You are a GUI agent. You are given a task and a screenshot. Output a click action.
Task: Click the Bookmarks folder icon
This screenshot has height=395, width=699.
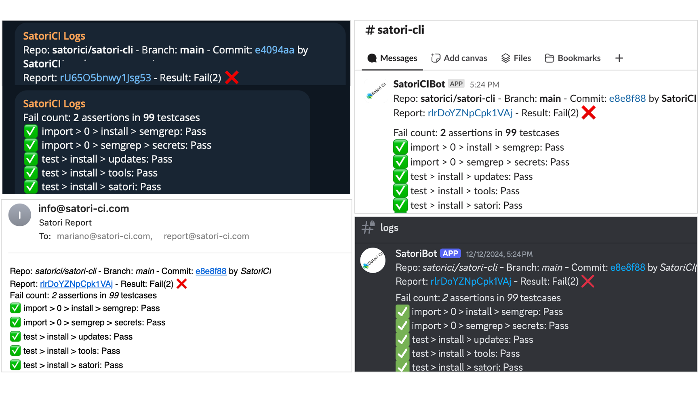[549, 58]
